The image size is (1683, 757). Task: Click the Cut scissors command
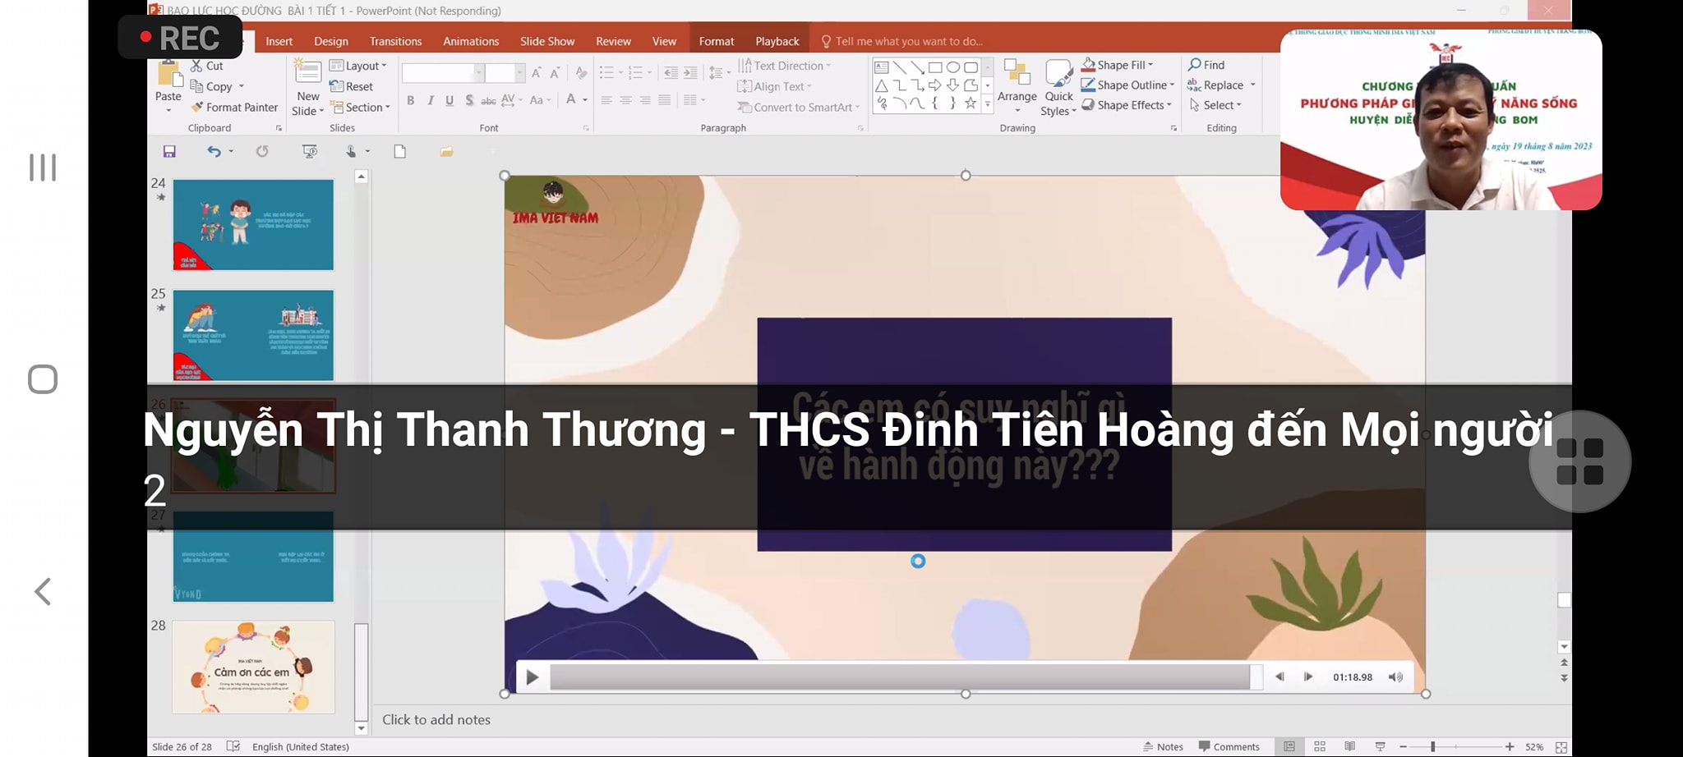click(x=207, y=66)
